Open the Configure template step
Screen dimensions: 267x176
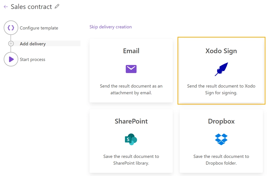point(39,28)
